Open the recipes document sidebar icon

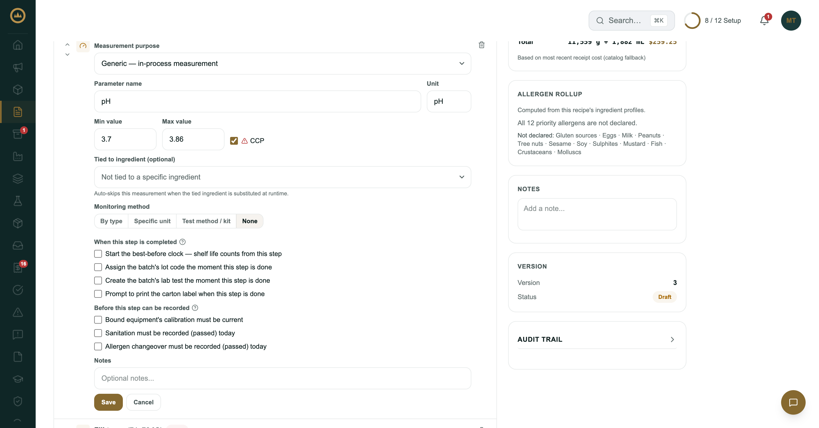(18, 112)
